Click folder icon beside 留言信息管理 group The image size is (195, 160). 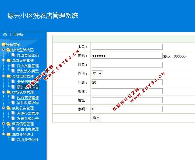9,124
